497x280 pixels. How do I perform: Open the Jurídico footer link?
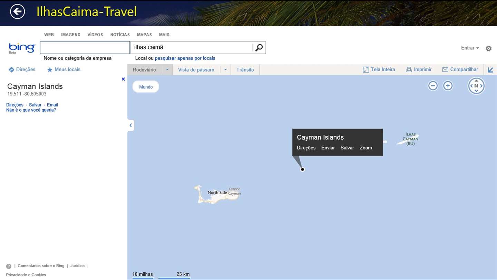click(78, 266)
